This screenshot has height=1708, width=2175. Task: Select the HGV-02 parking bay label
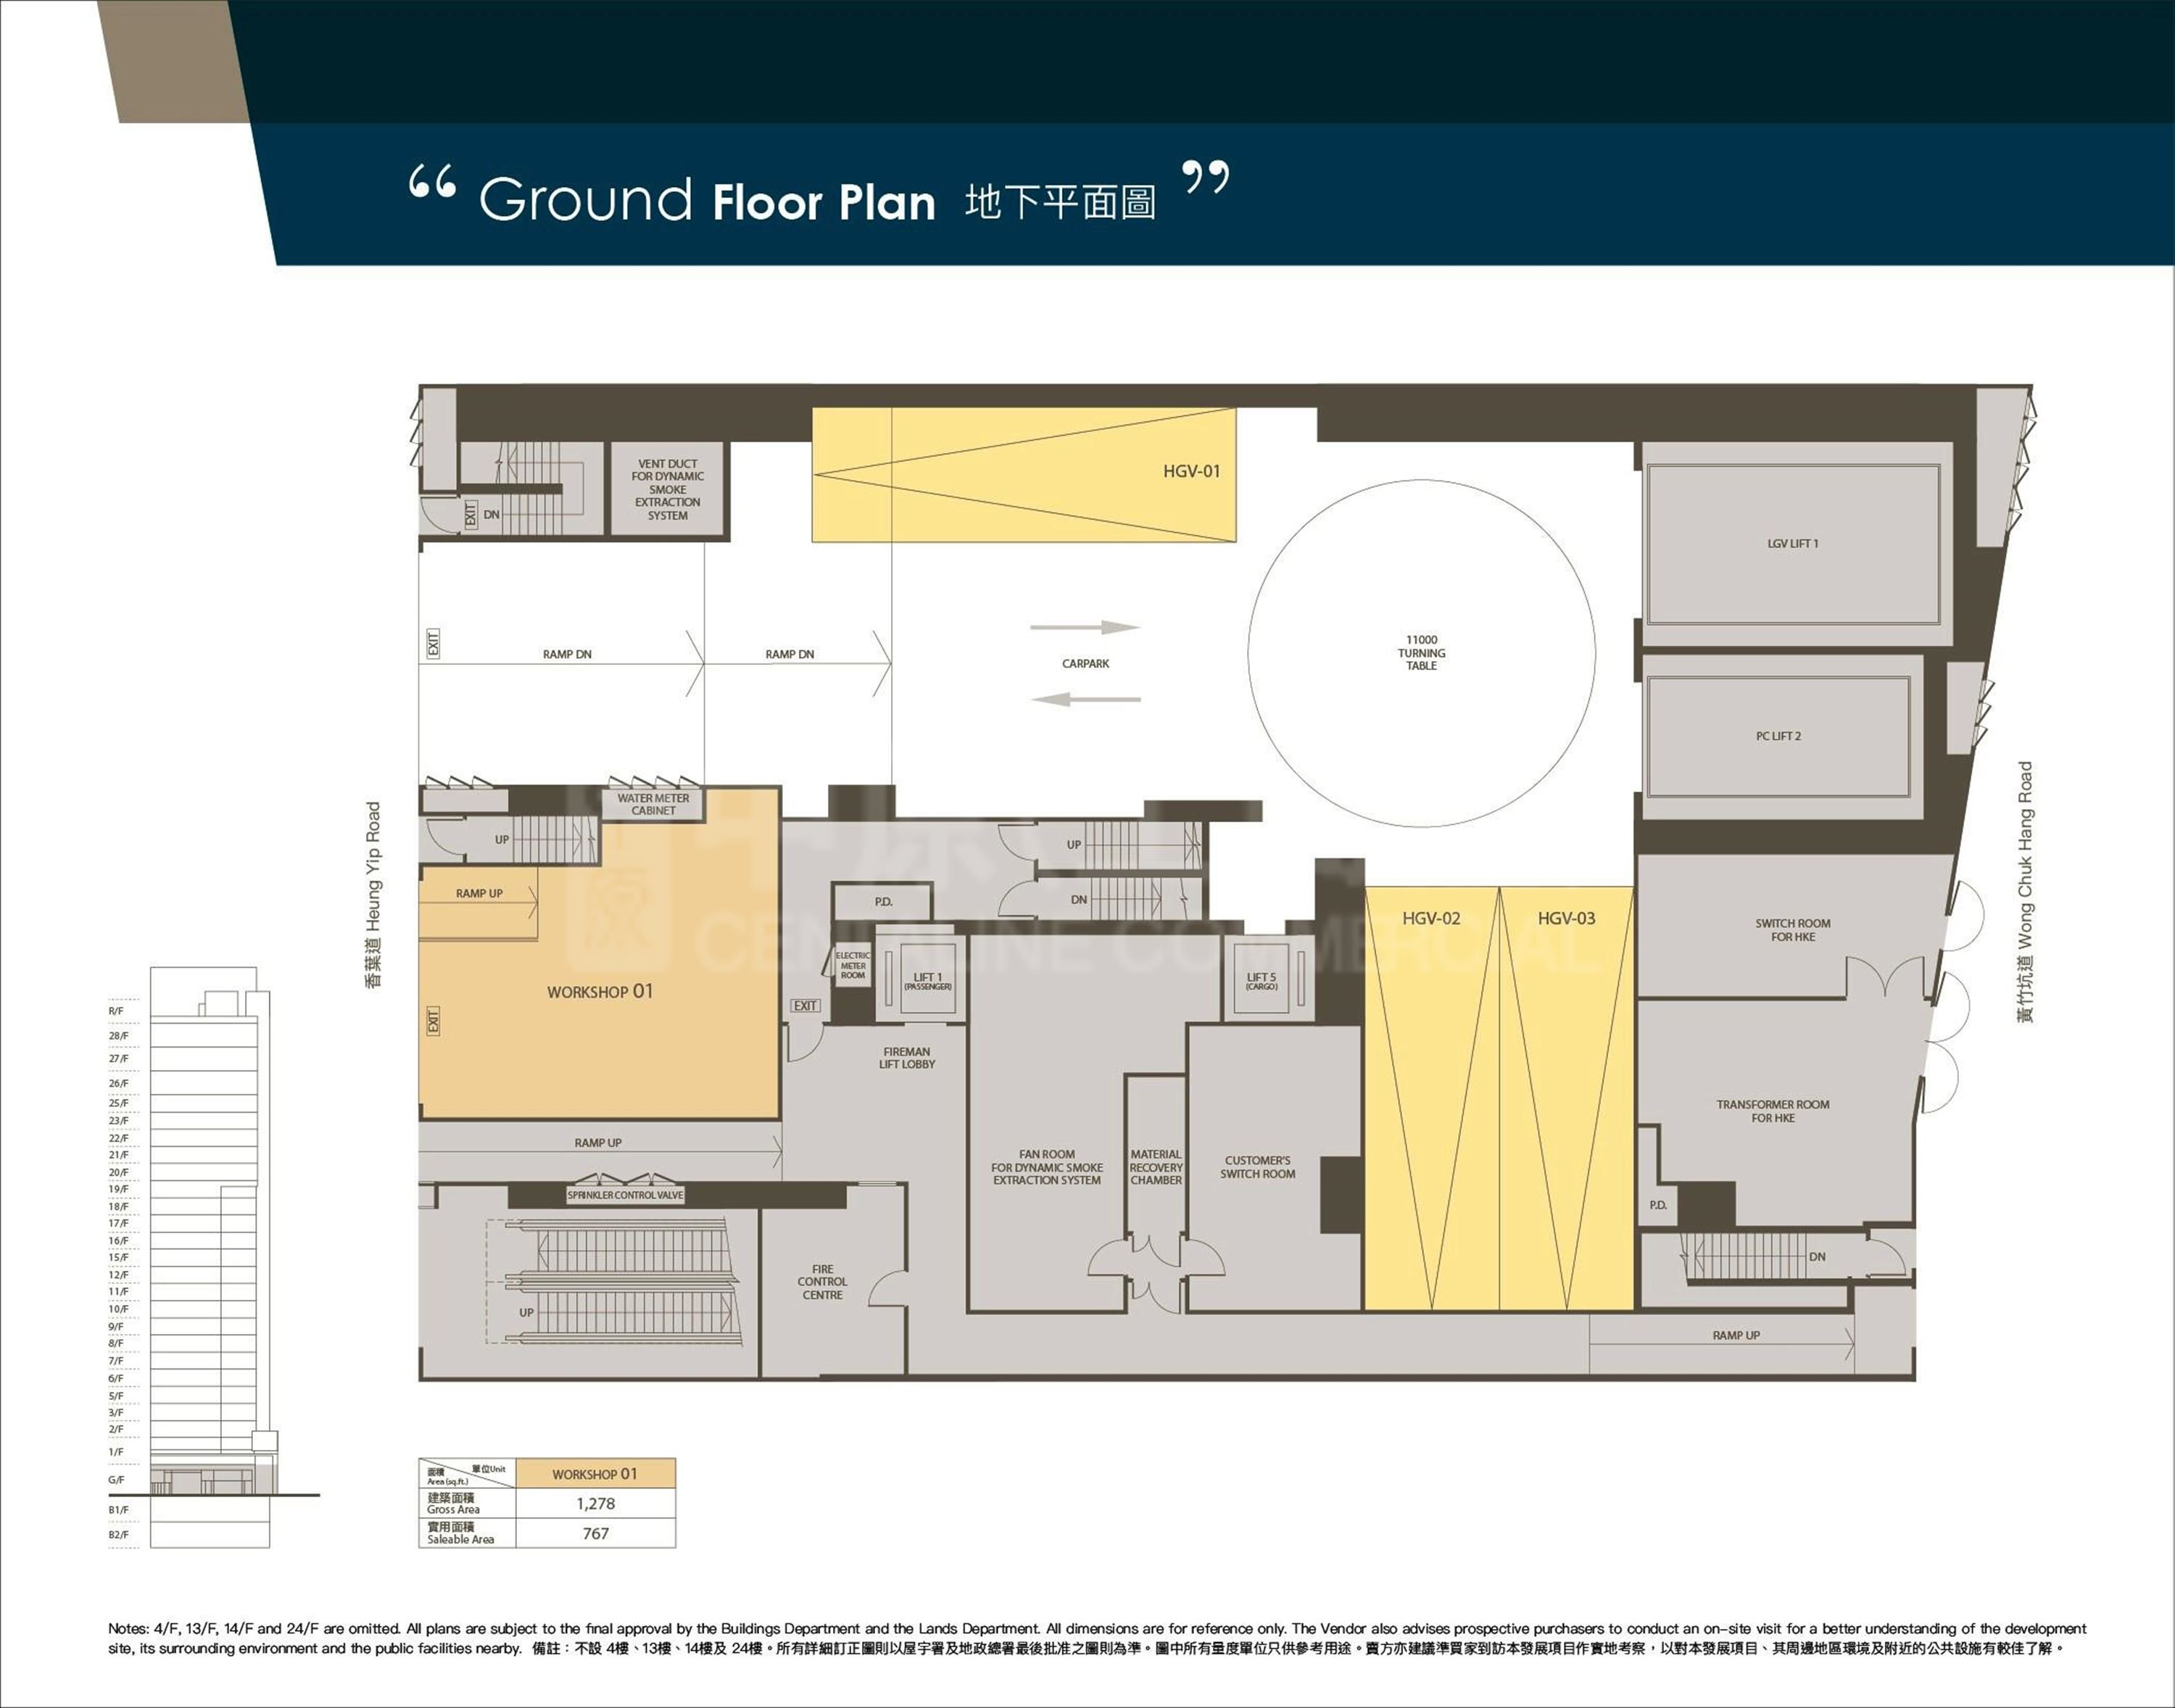click(x=1431, y=918)
